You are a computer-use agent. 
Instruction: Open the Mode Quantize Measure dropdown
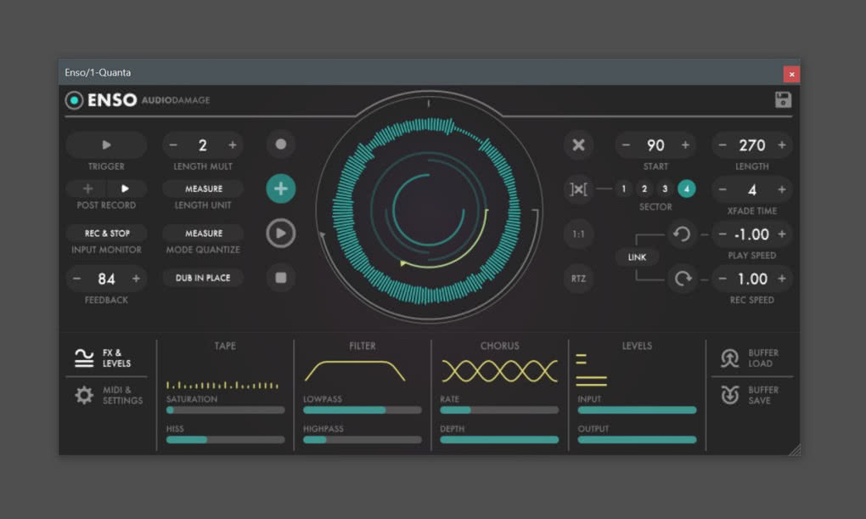[x=203, y=234]
